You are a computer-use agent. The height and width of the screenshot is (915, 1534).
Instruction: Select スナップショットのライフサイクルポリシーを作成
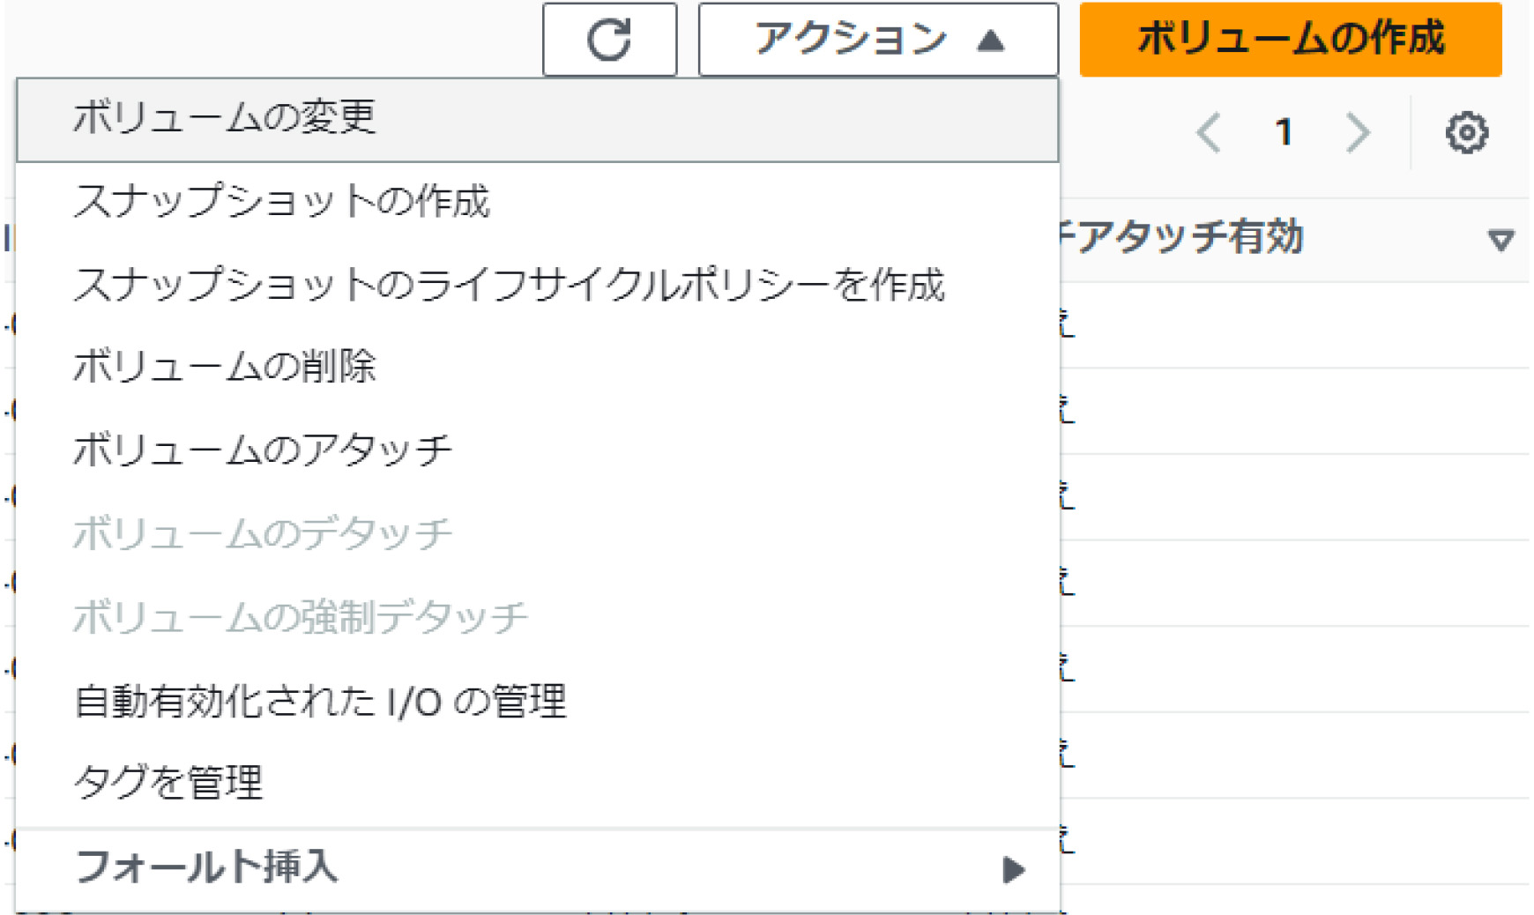537,284
